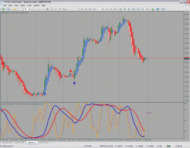190x148 pixels.
Task: Click the Arrows objects tool icon
Action: pyautogui.click(x=64, y=9)
